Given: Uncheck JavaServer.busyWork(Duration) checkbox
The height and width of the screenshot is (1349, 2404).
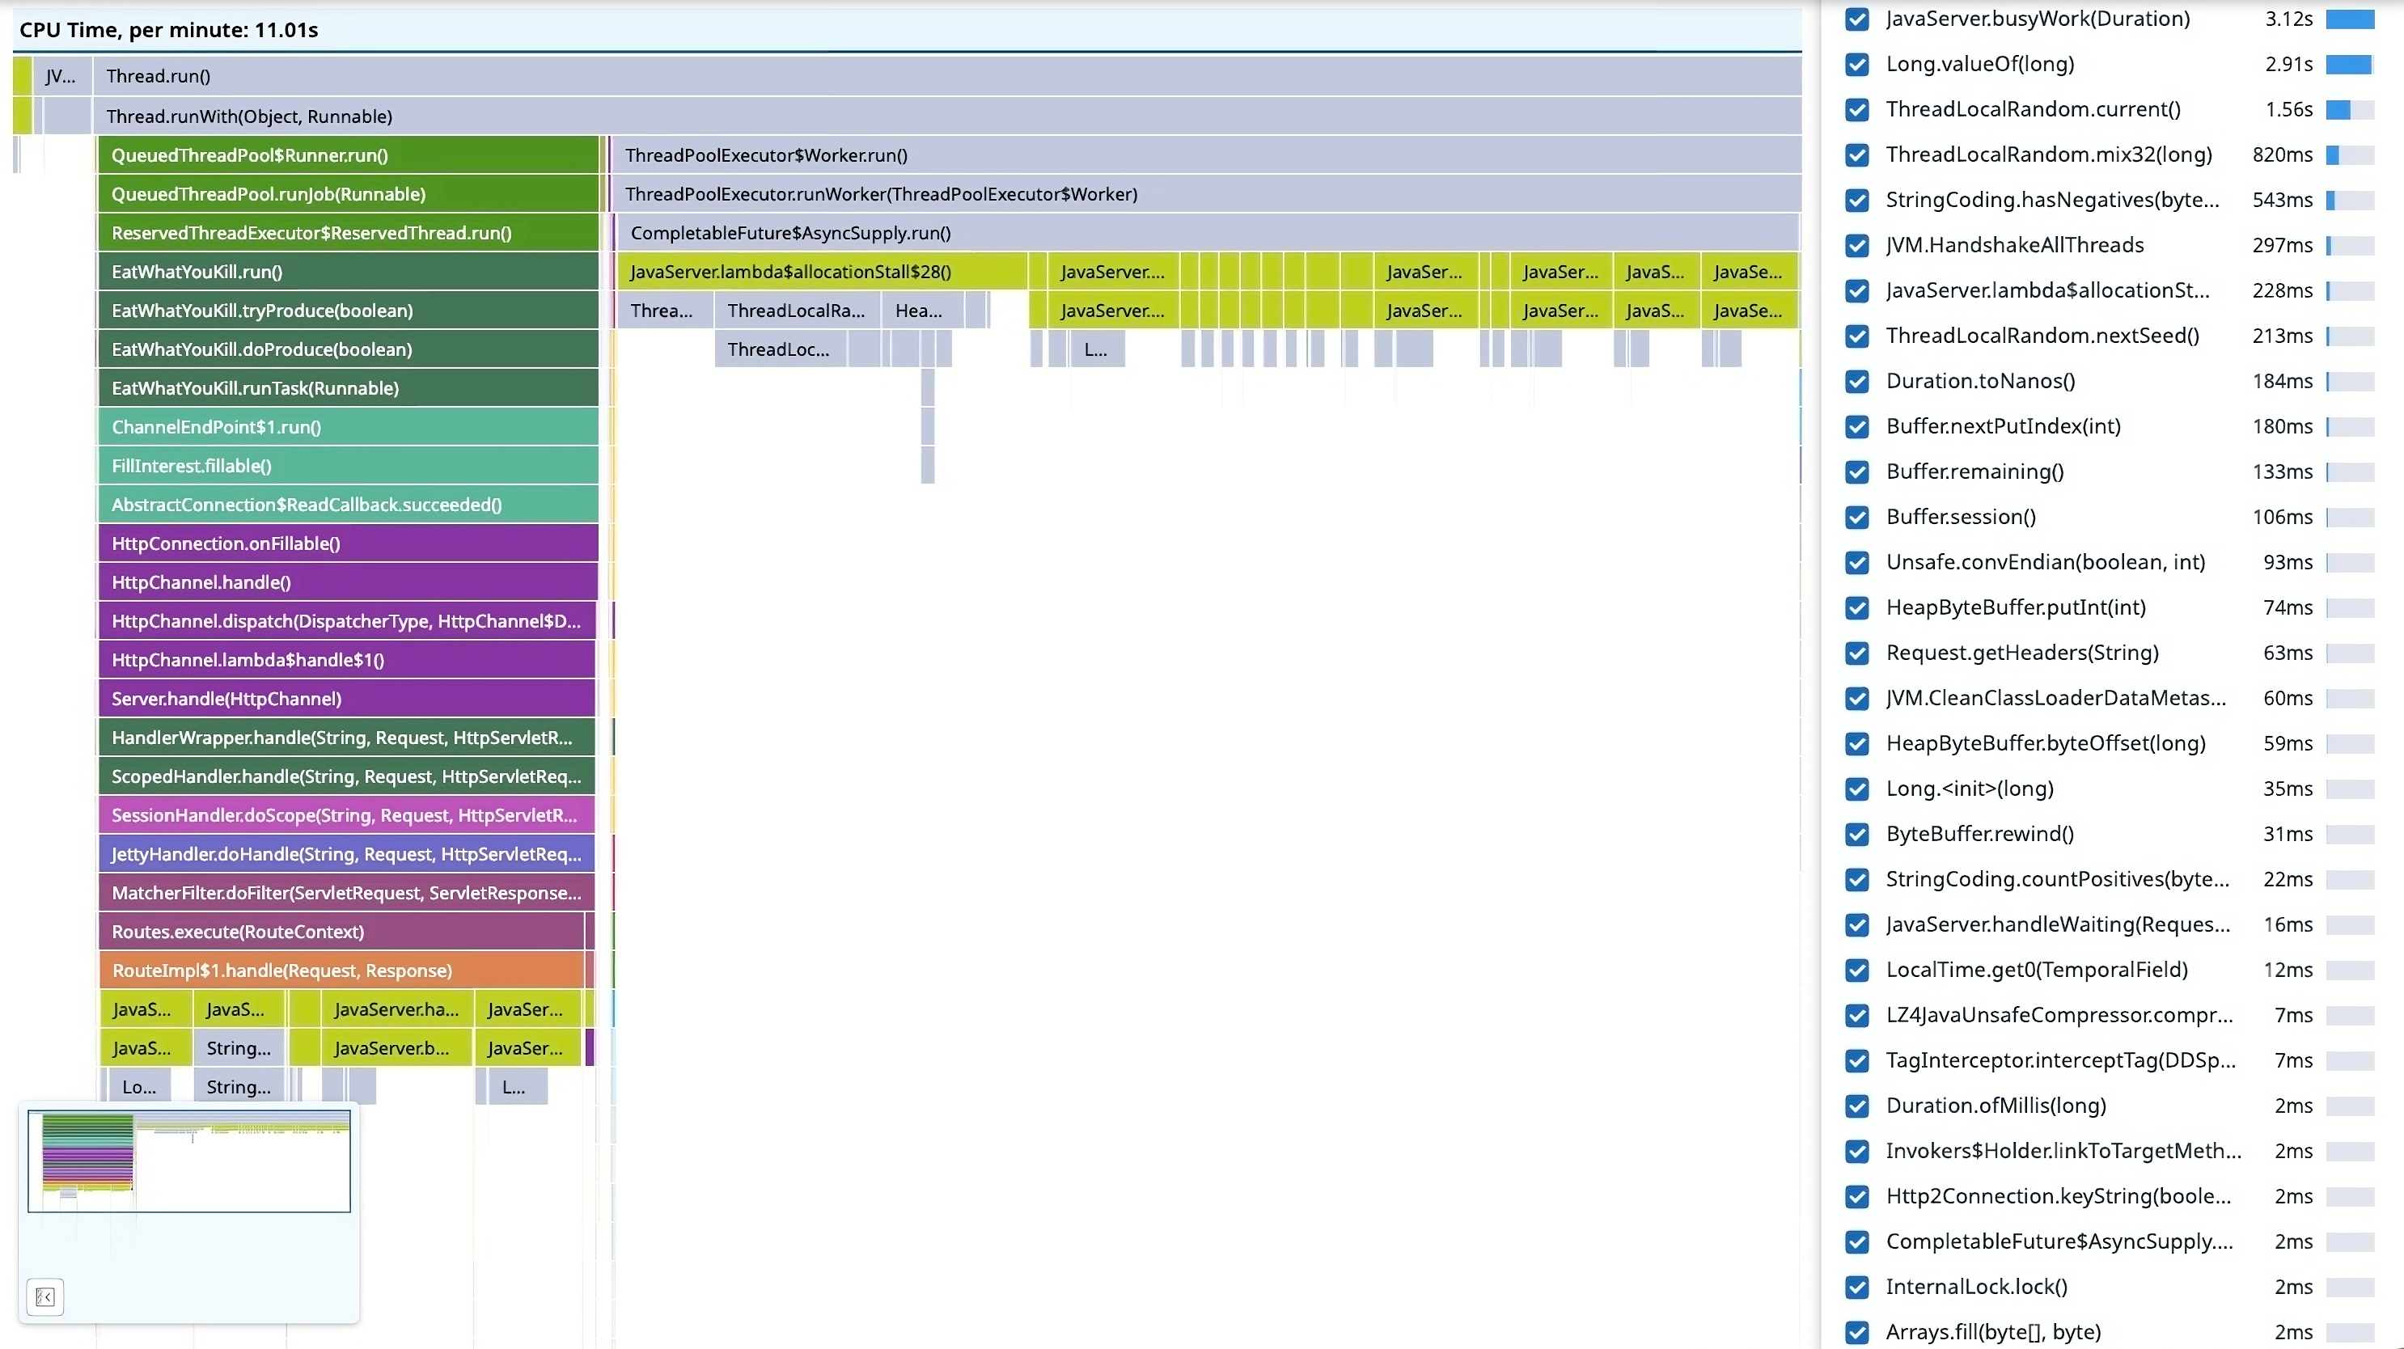Looking at the screenshot, I should 1857,19.
